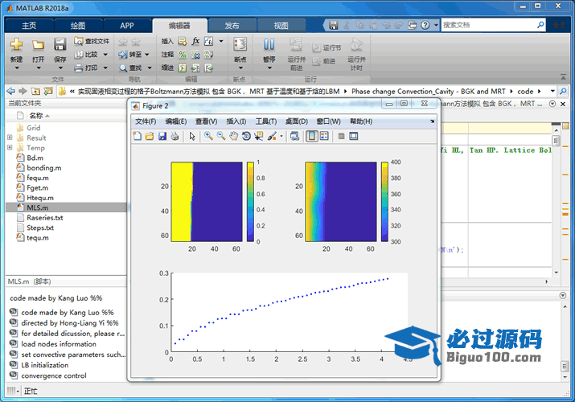Activate the Zoom In magnifier tool
575x402 pixels.
point(208,137)
